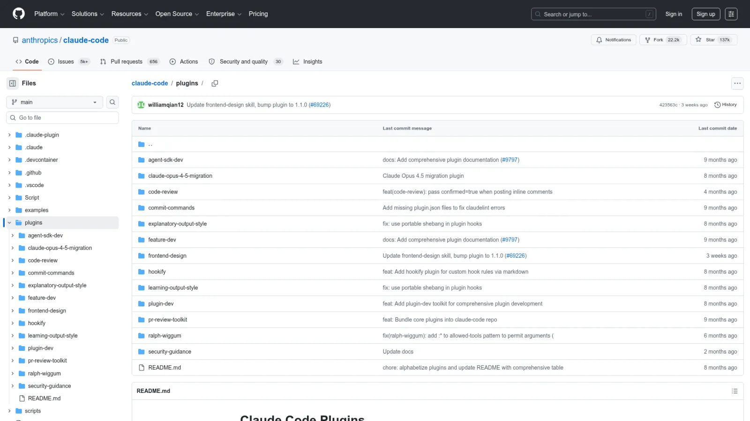Image resolution: width=750 pixels, height=421 pixels.
Task: Click claude-code breadcrumb link
Action: (150, 83)
